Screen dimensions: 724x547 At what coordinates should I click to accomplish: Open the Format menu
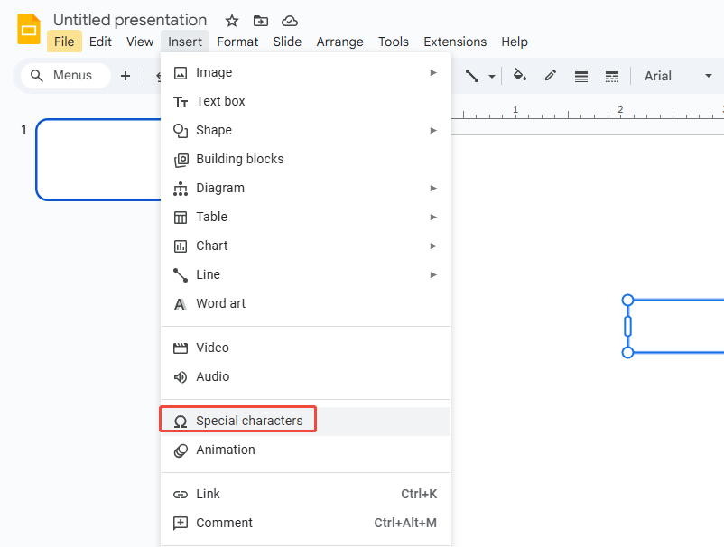237,42
